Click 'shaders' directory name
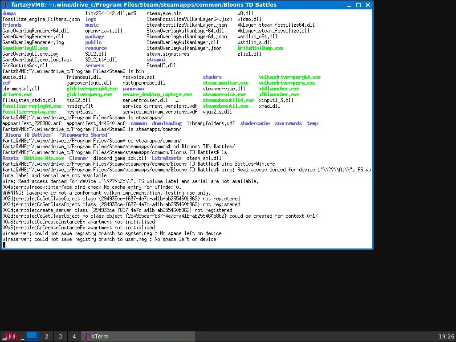Viewport: 456px width, 342px height. tap(212, 77)
